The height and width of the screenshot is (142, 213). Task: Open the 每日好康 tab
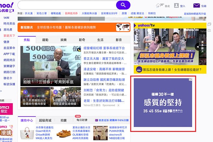82,120
